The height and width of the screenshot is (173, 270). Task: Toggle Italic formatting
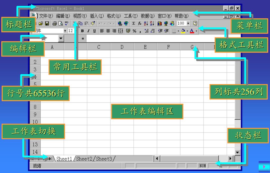(x=88, y=31)
